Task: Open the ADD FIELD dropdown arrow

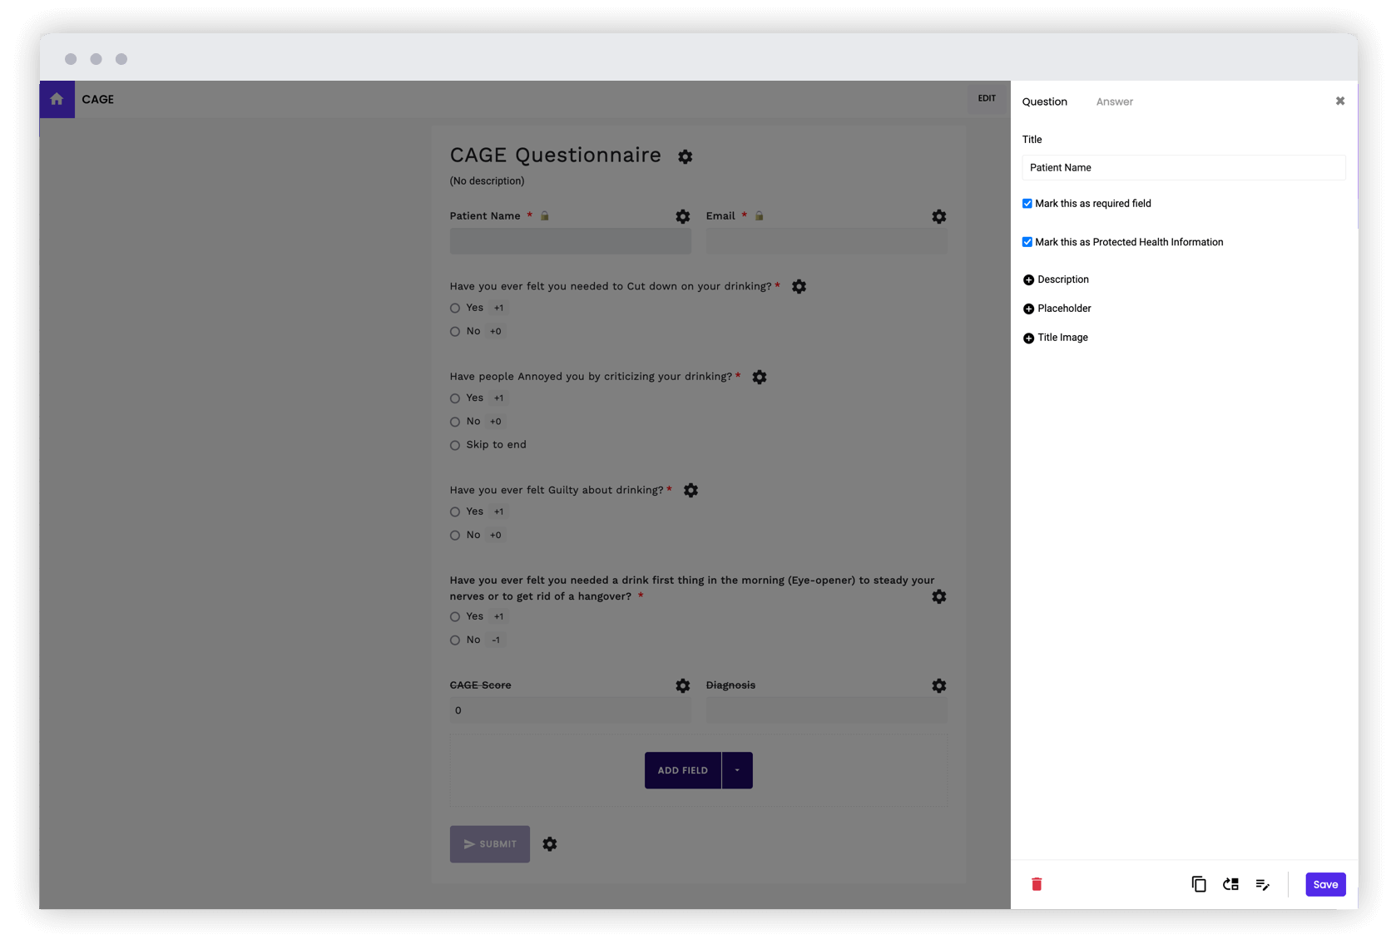Action: click(736, 770)
